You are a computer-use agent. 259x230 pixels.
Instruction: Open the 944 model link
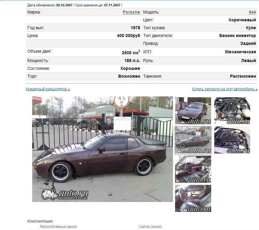click(252, 12)
